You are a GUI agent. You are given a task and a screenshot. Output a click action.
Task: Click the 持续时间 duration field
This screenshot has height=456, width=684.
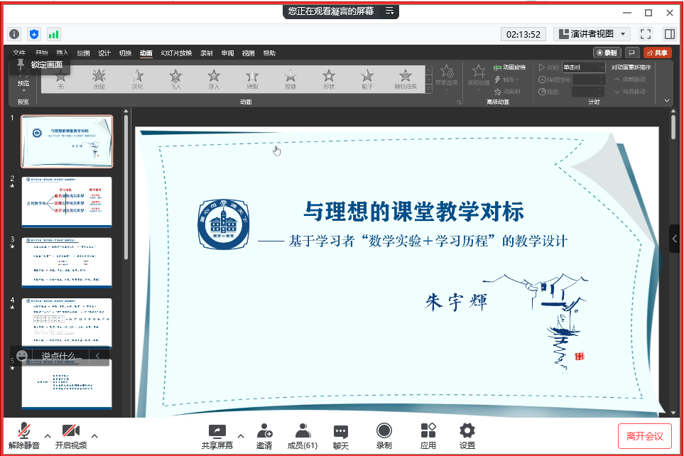(x=588, y=80)
